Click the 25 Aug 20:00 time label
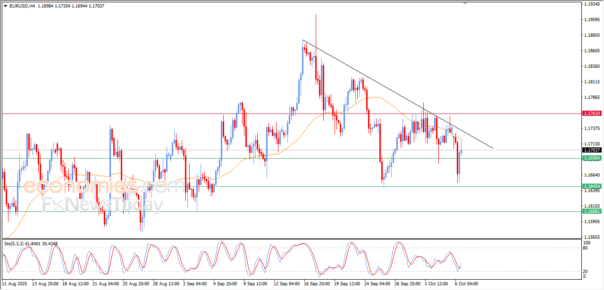This screenshot has height=290, width=604. coord(136,284)
